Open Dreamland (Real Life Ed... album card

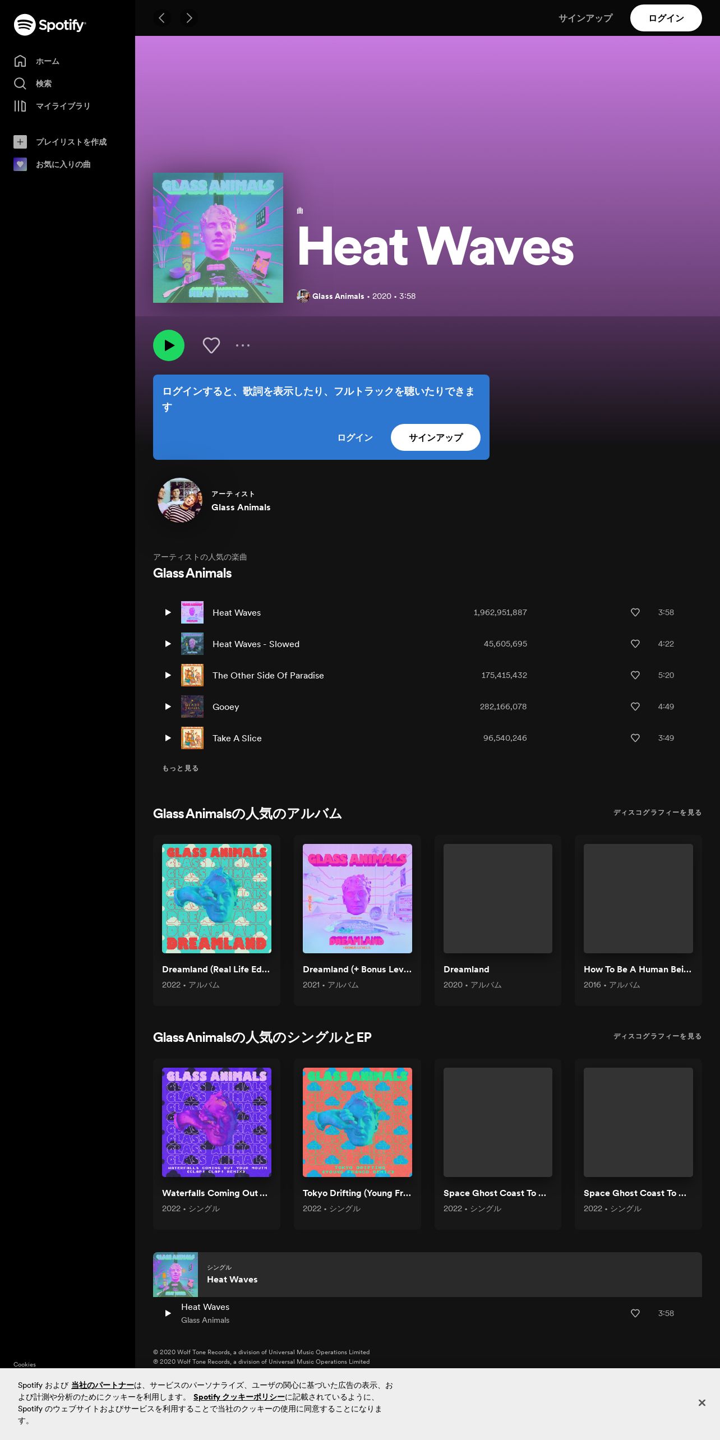click(x=216, y=920)
